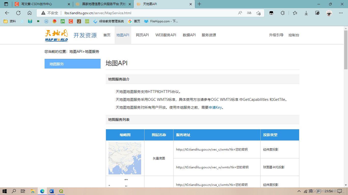This screenshot has width=348, height=195.
Task: Add this page to favorites
Action: pyautogui.click(x=258, y=13)
